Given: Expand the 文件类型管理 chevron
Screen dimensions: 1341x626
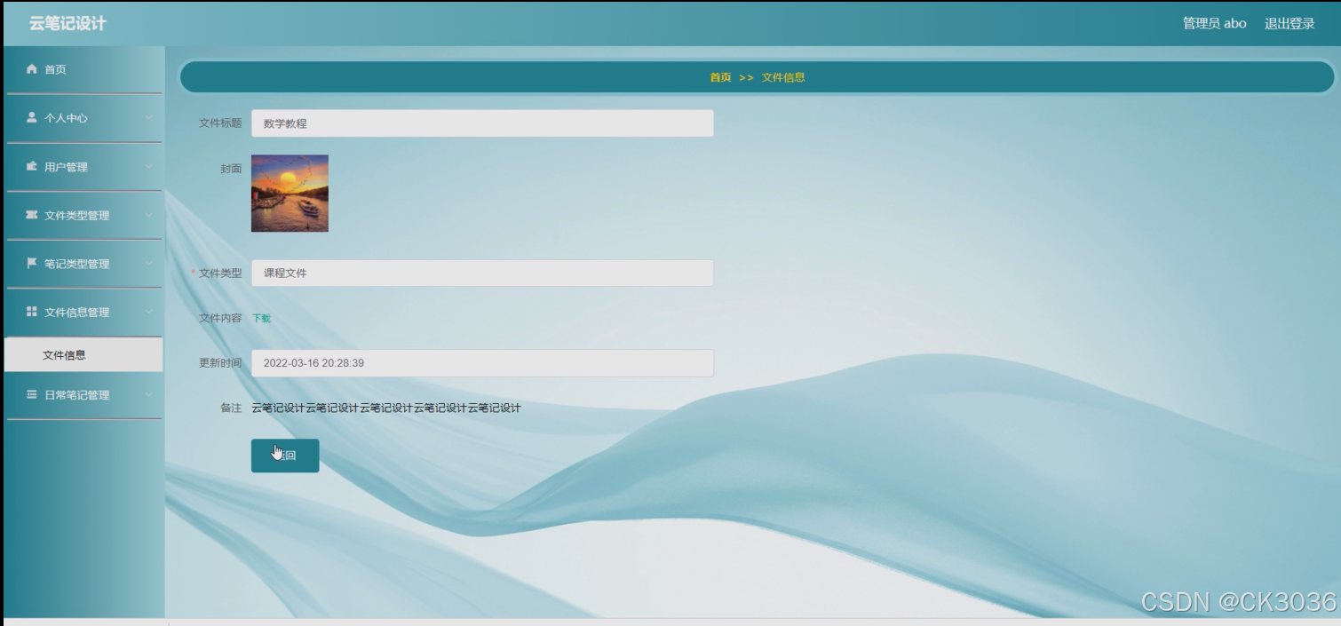Looking at the screenshot, I should (148, 215).
